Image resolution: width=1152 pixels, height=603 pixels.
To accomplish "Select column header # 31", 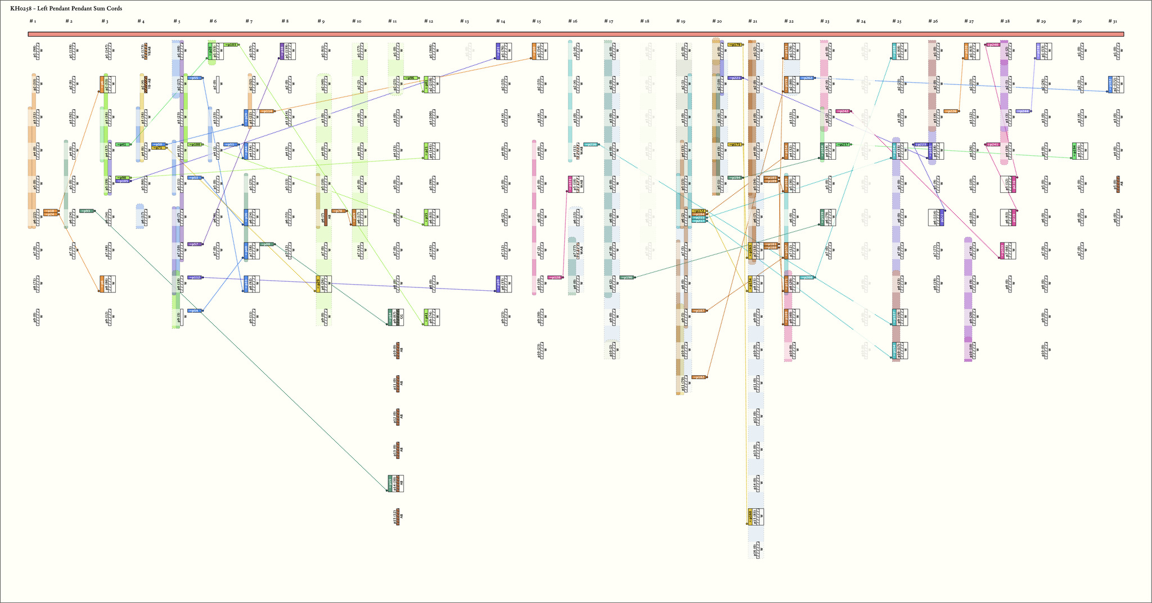I will pyautogui.click(x=1113, y=21).
